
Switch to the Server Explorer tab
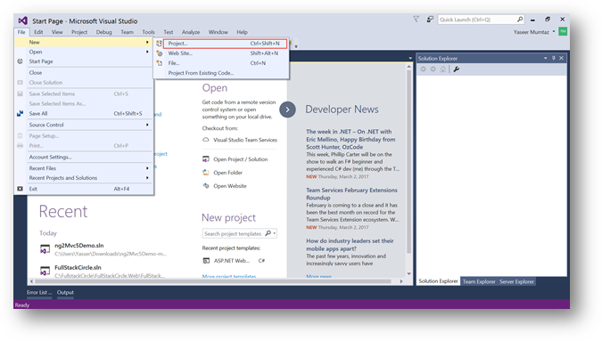pos(516,281)
